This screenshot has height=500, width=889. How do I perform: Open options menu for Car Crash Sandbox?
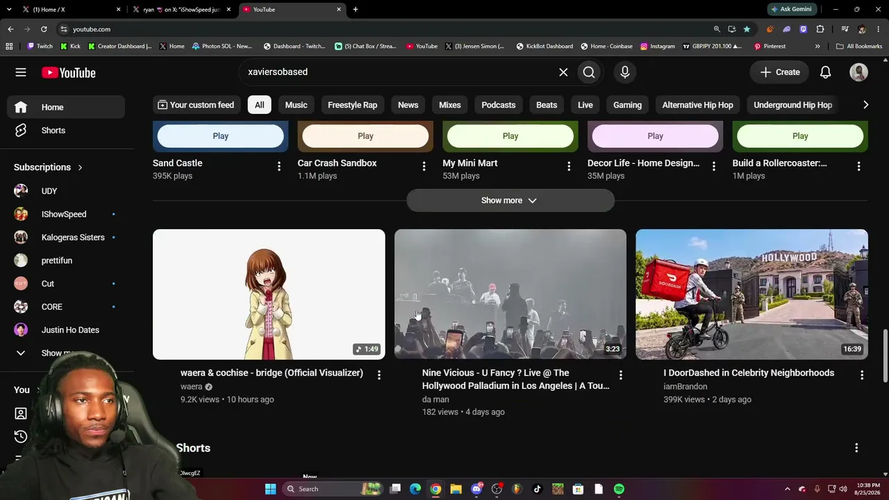[x=424, y=167]
